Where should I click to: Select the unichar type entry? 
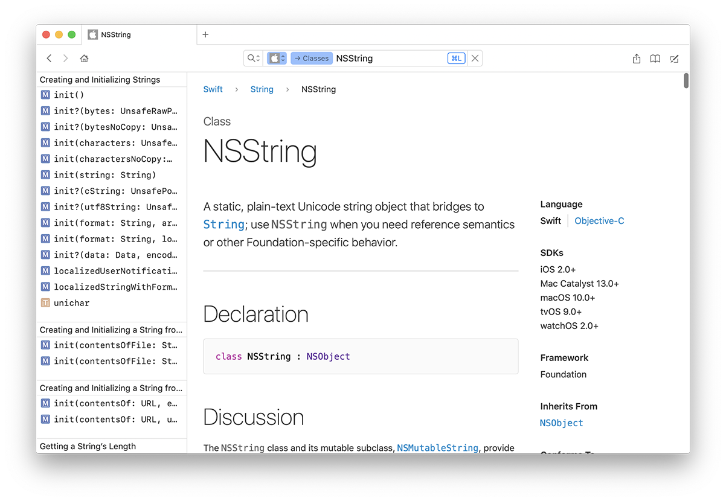click(112, 303)
